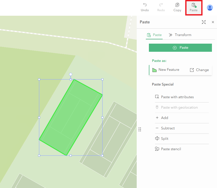
Task: Switch to the Transform tab
Action: click(x=180, y=35)
